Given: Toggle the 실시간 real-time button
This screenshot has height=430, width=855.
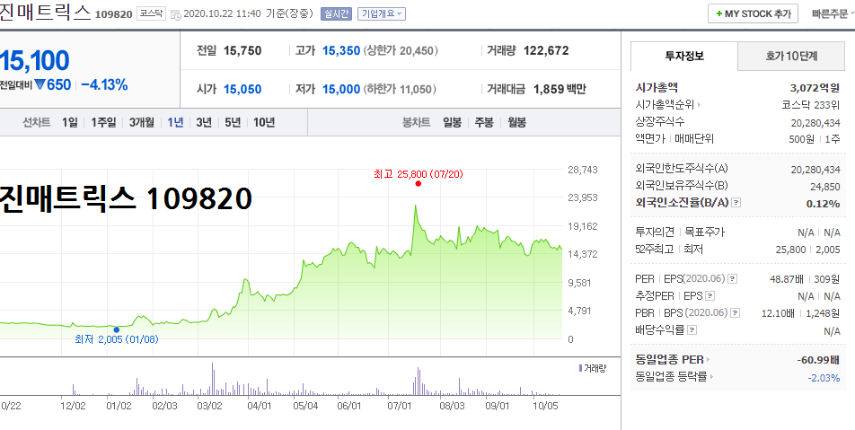Looking at the screenshot, I should click(x=336, y=14).
